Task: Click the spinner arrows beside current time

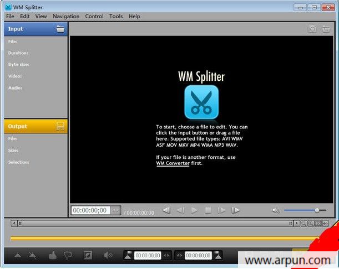Action: click(115, 210)
